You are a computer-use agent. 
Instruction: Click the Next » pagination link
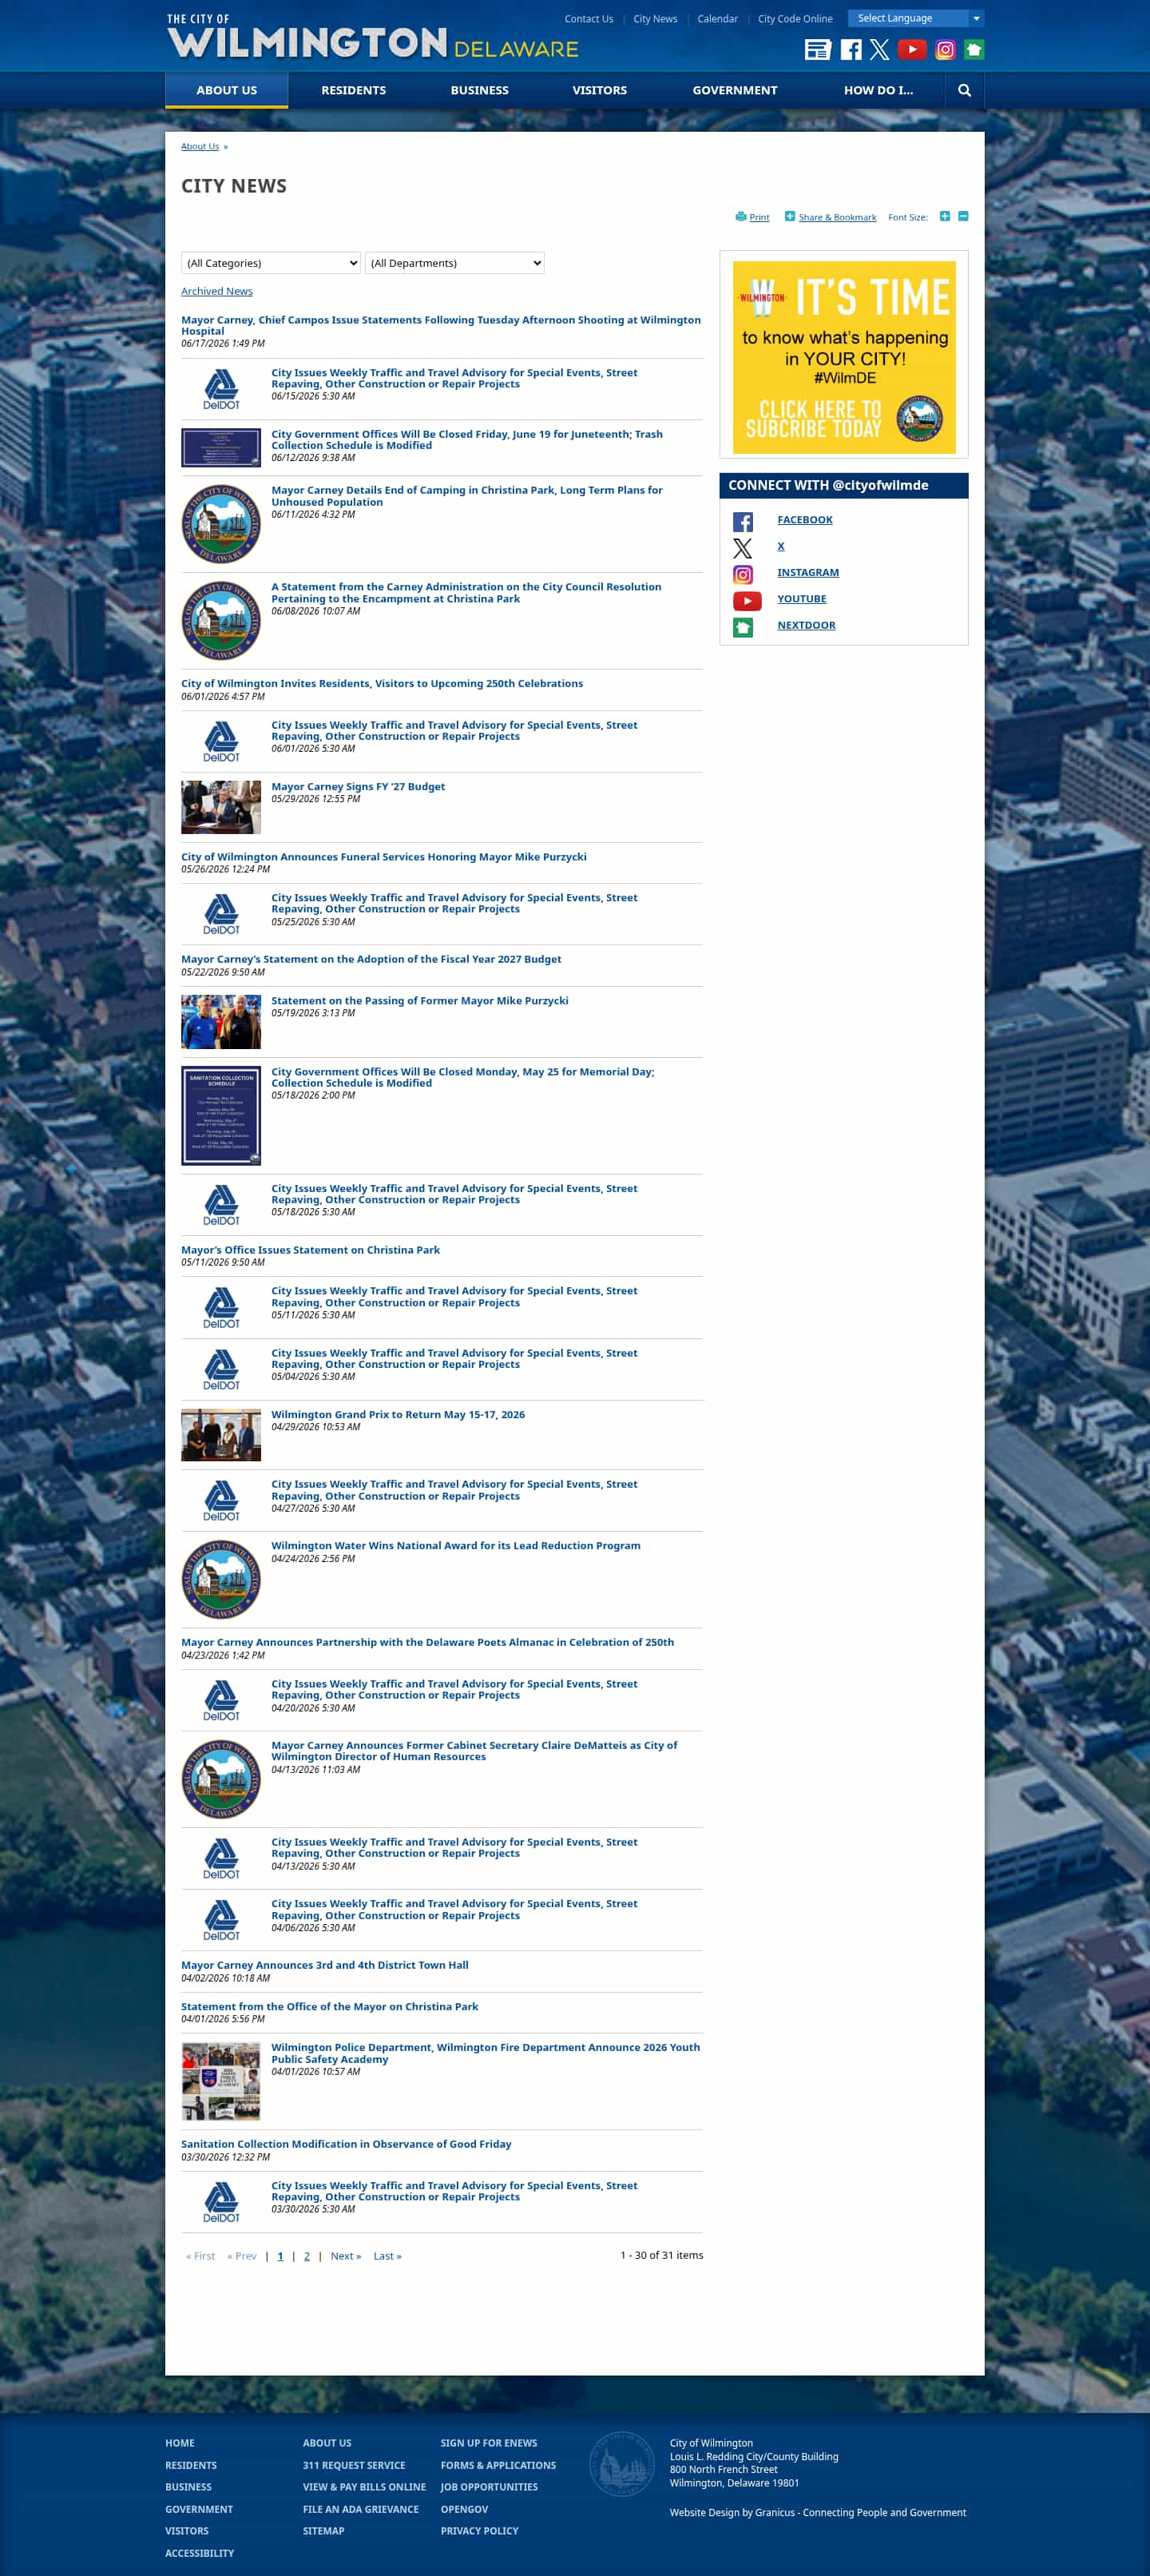click(346, 2256)
